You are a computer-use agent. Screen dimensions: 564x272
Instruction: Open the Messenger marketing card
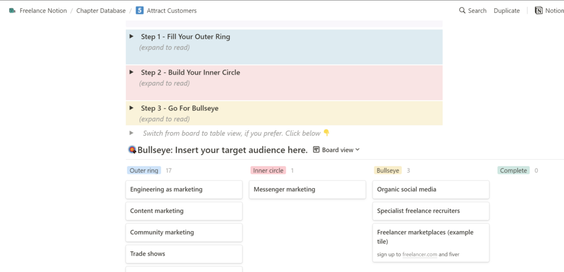point(307,190)
